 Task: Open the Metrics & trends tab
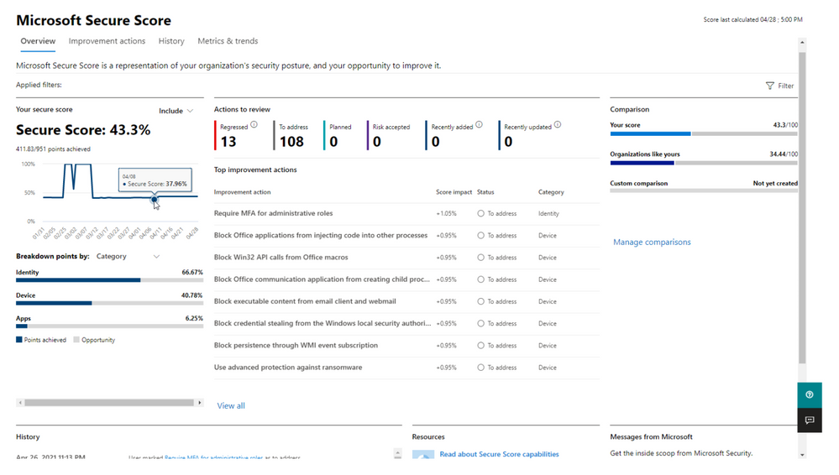click(228, 41)
